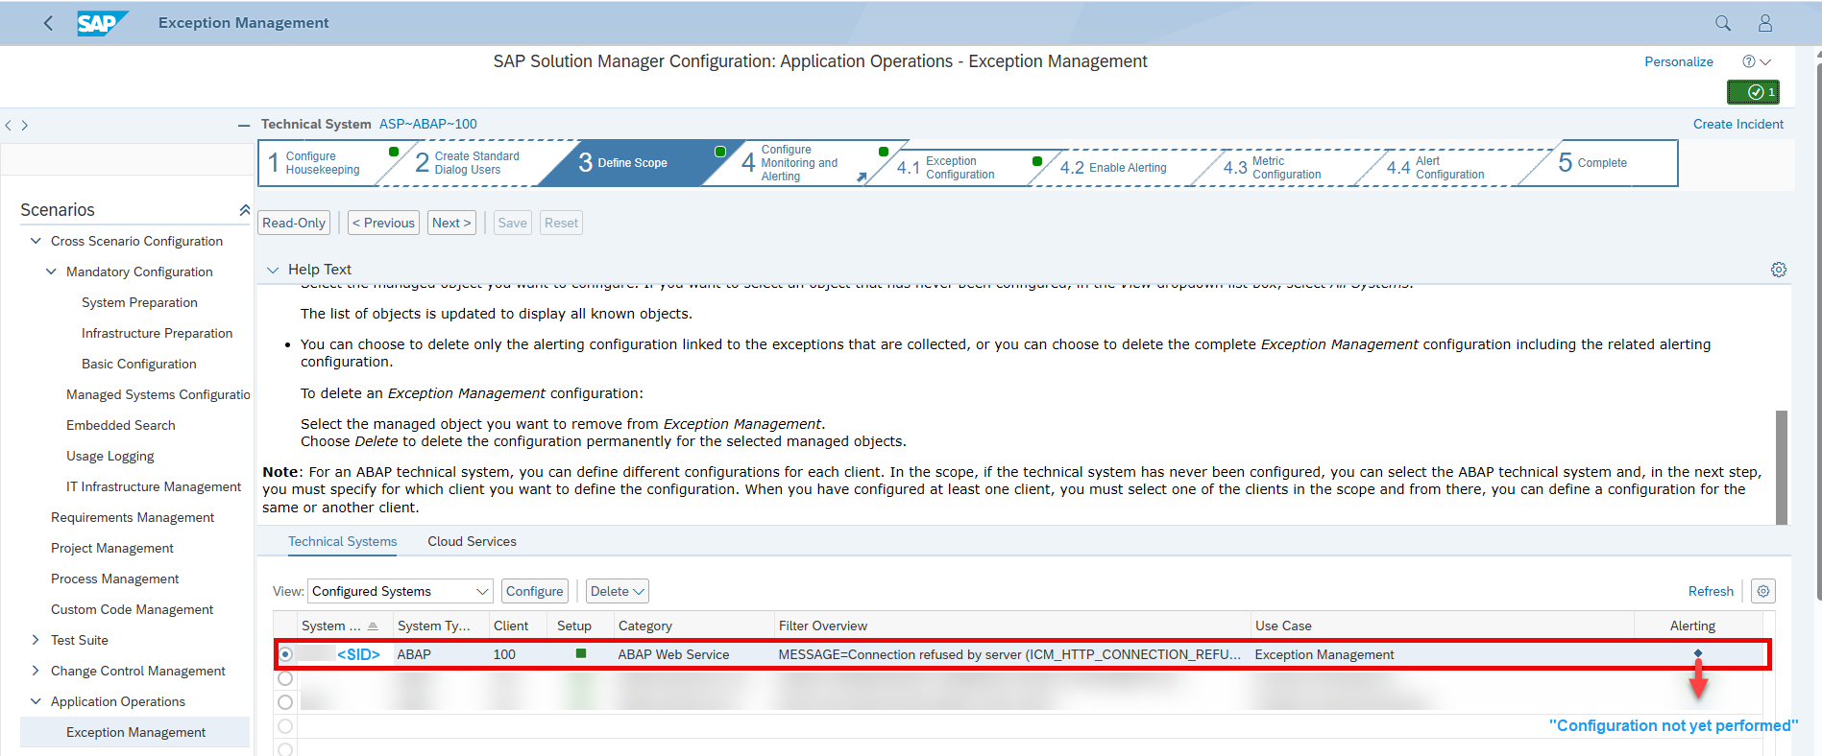Open the table settings gear beside Refresh
The width and height of the screenshot is (1822, 756).
[x=1763, y=591]
